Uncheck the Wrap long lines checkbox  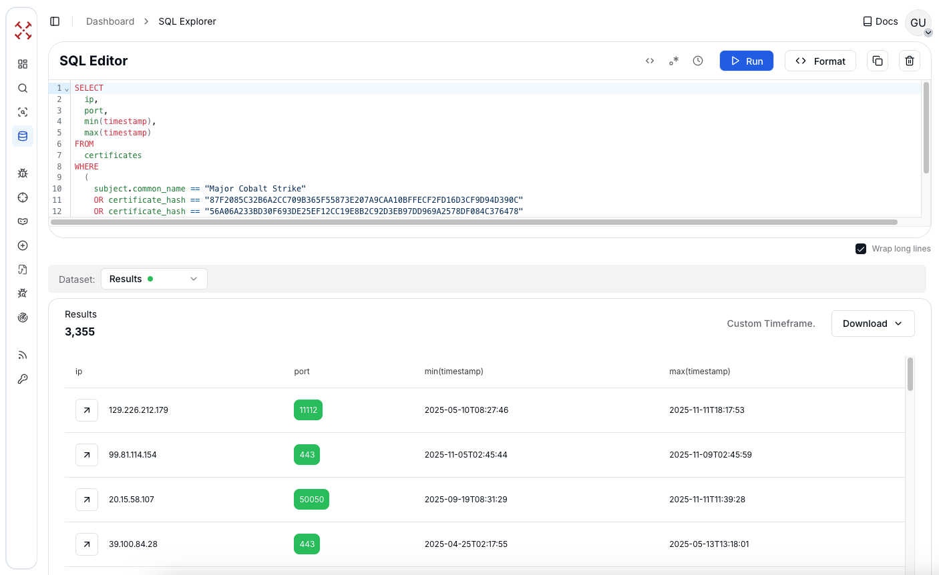[861, 248]
